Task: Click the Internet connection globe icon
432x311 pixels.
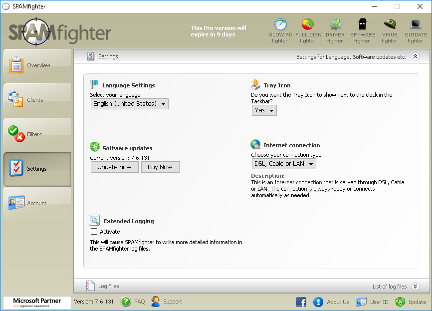Action: 256,144
